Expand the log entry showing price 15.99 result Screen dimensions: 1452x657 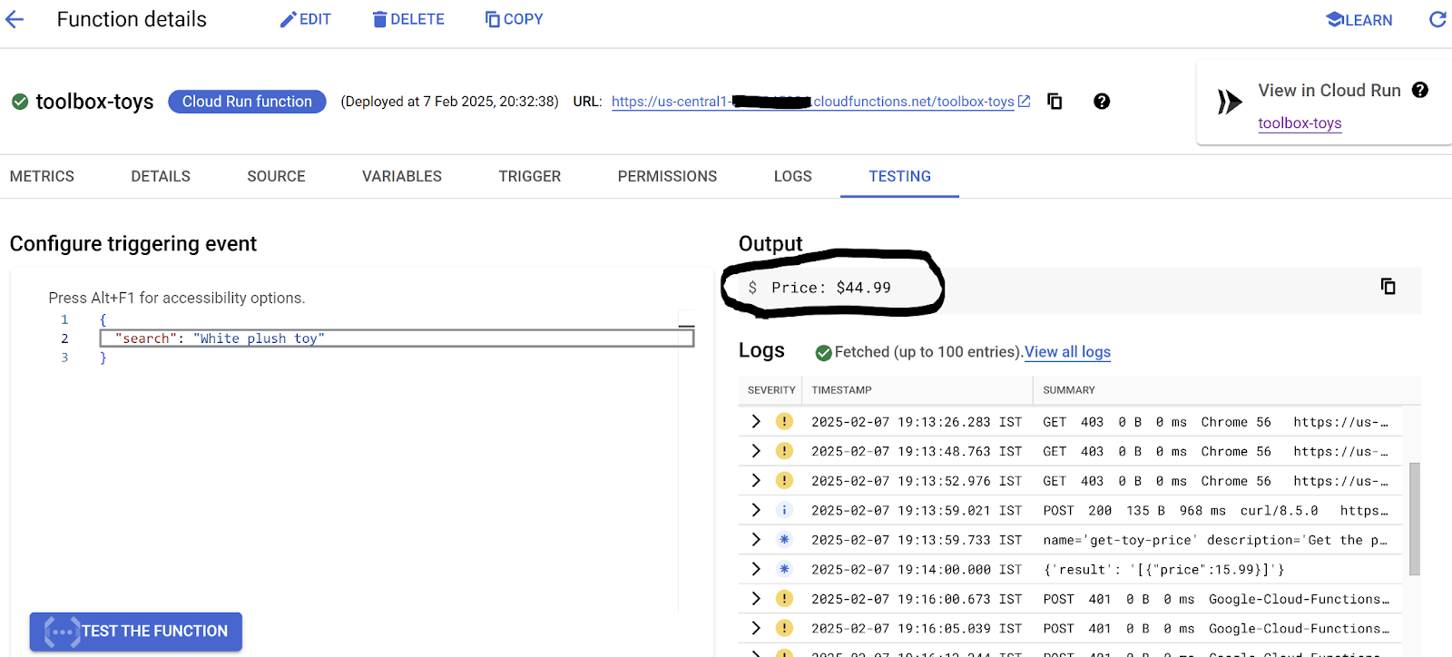click(756, 570)
